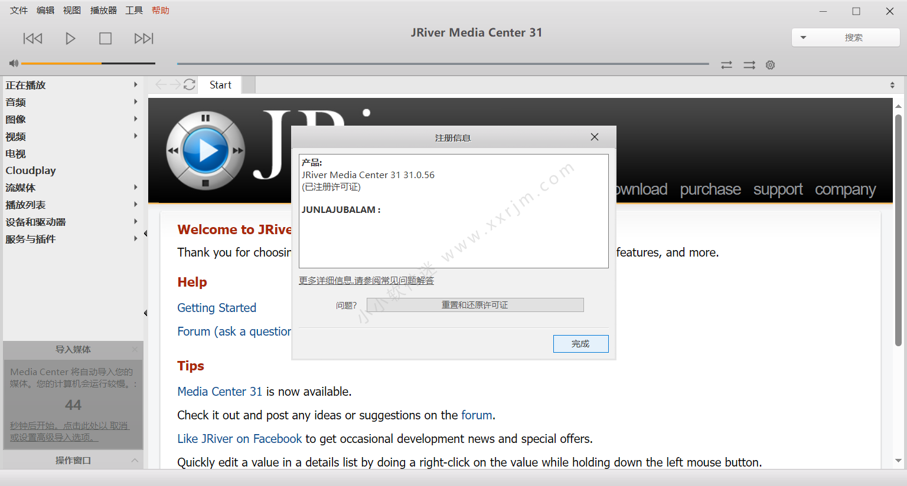The width and height of the screenshot is (907, 486).
Task: Navigate forward with the right arrow
Action: [175, 85]
